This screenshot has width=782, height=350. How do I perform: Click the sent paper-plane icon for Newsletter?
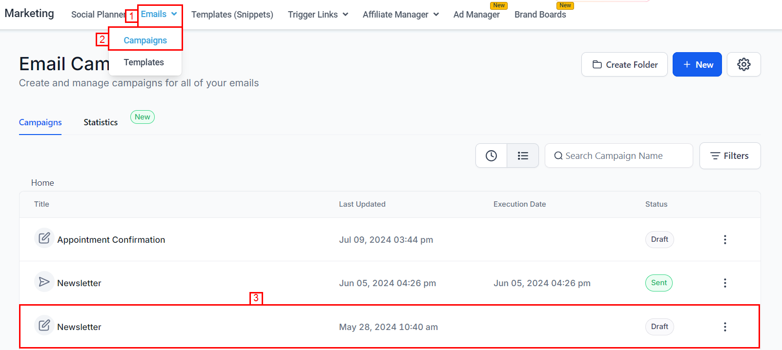[44, 282]
